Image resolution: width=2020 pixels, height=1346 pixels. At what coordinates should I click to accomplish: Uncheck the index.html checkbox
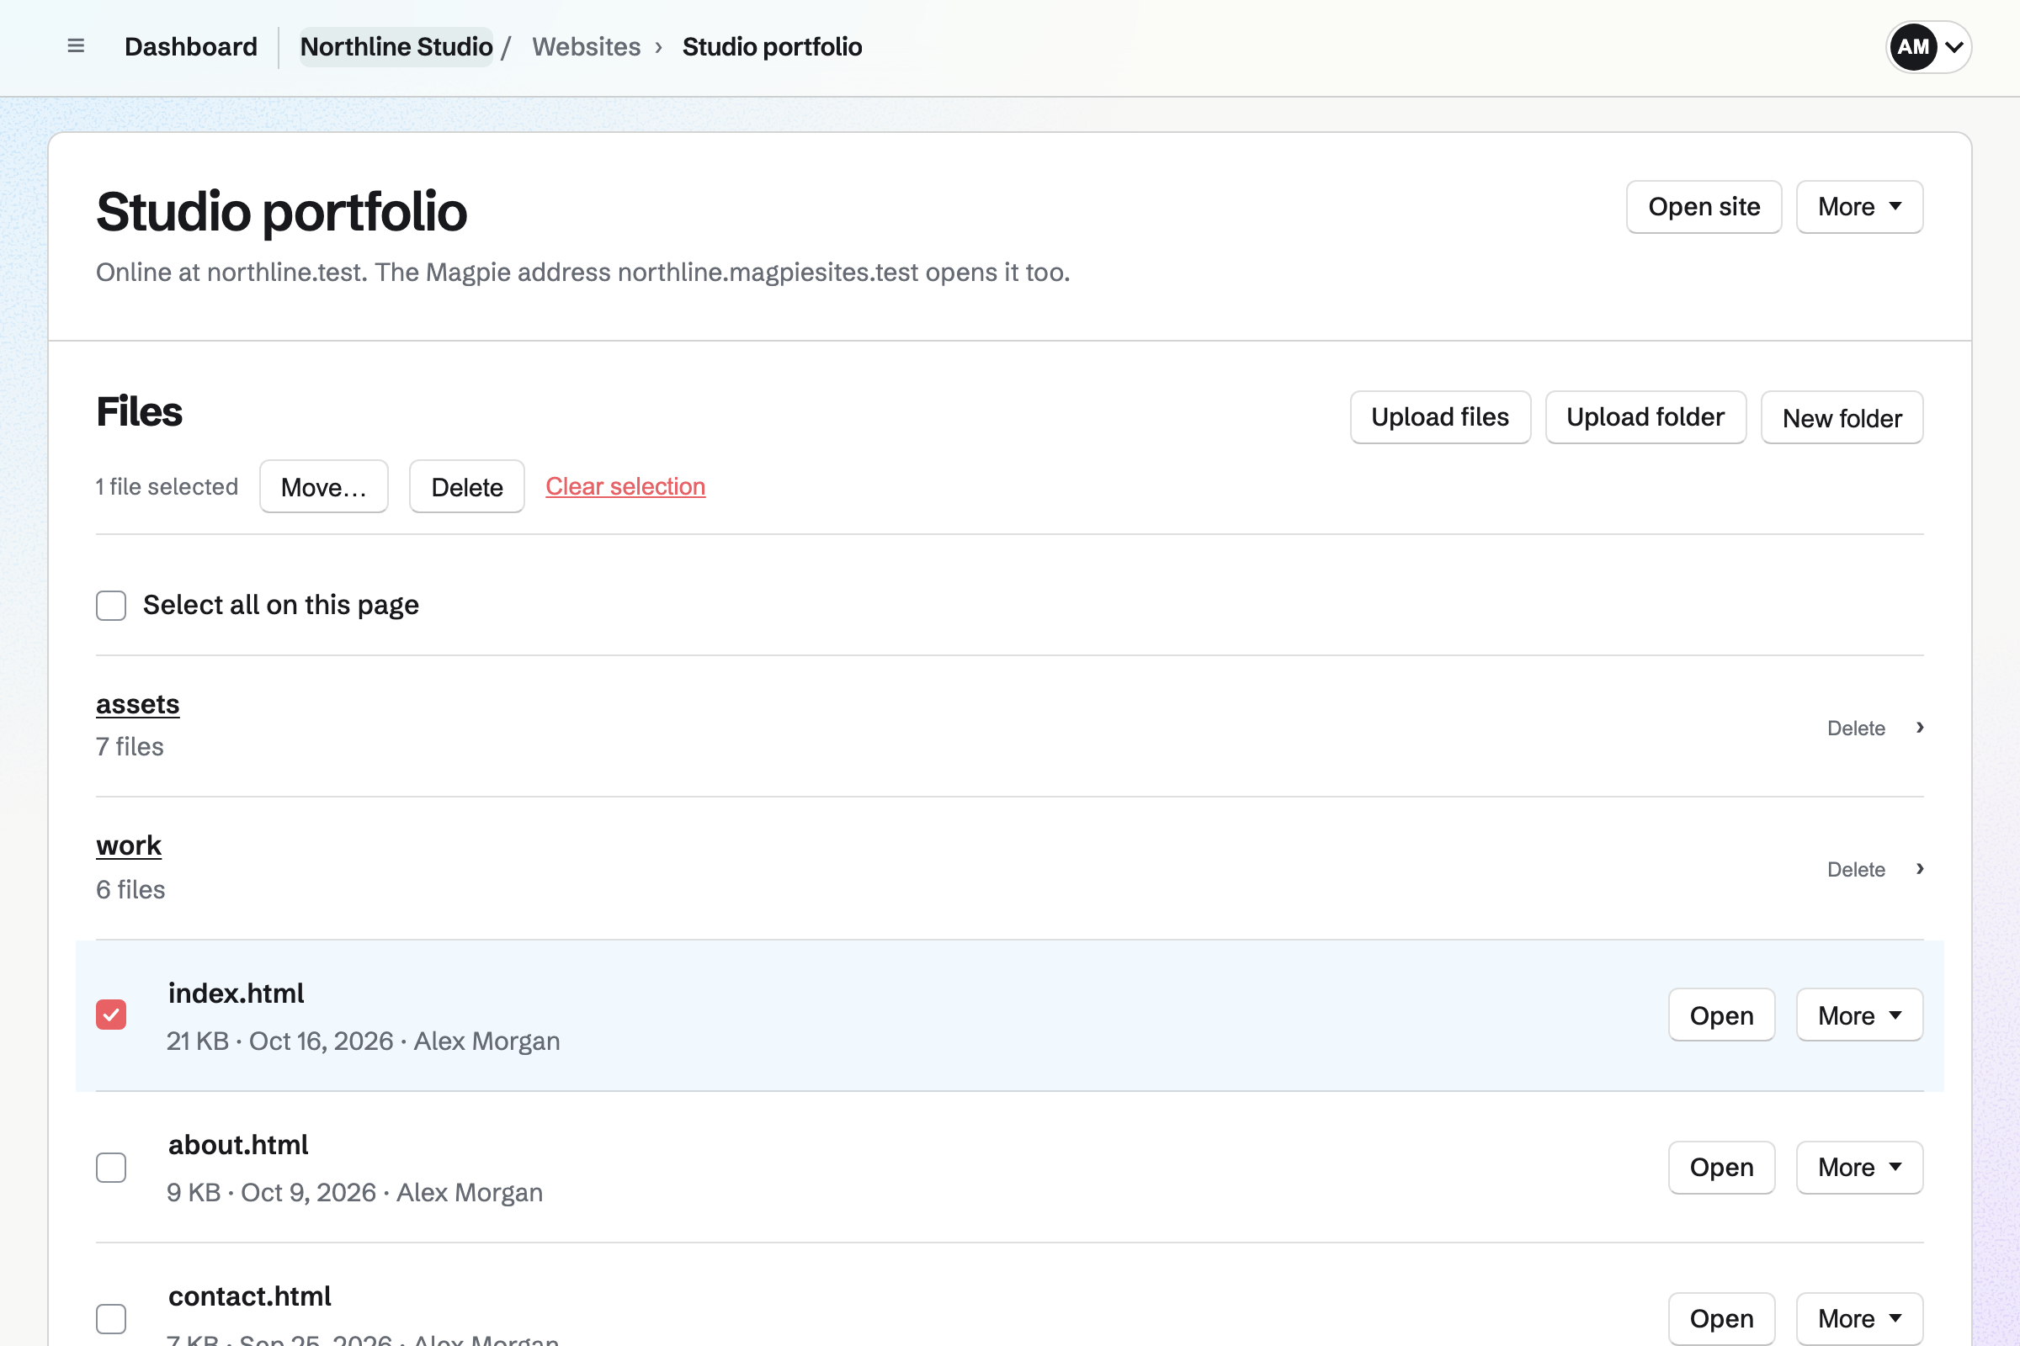pyautogui.click(x=111, y=1015)
